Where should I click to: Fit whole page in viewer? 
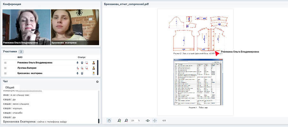155,121
